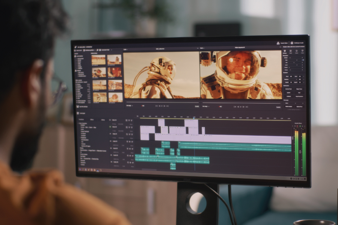The width and height of the screenshot is (338, 225).
Task: Jump to first frame in right viewer
Action: click(235, 107)
